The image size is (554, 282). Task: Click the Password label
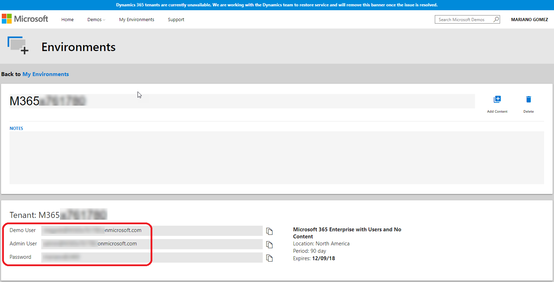pos(20,257)
